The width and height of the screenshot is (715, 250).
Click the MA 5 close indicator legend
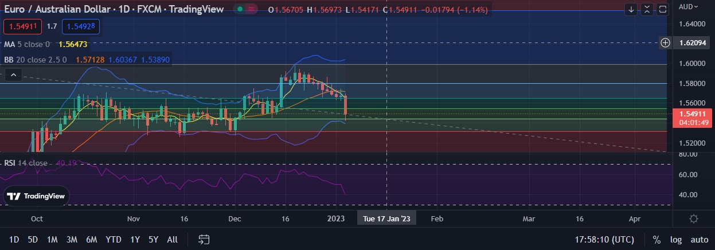27,44
